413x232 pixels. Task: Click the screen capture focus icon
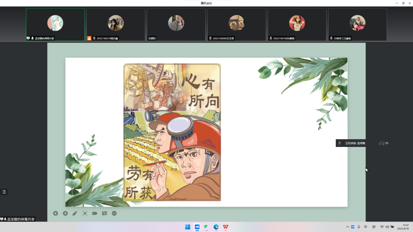(85, 213)
